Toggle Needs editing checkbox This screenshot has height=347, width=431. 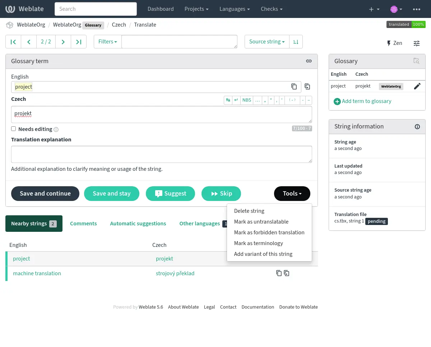click(x=14, y=128)
